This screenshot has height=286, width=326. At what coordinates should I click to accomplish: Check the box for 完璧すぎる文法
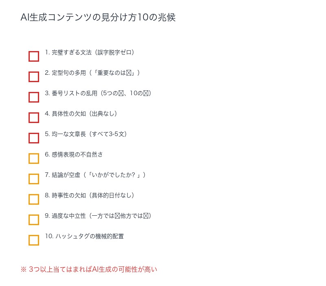pyautogui.click(x=34, y=56)
